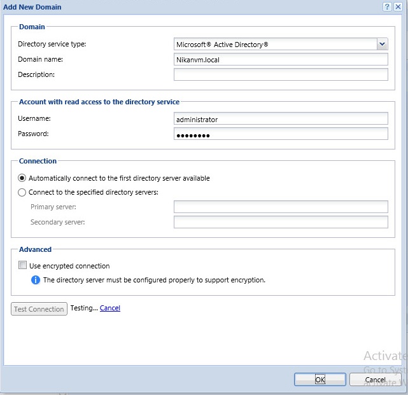The height and width of the screenshot is (395, 408).
Task: Focus the empty Description field
Action: 281,74
